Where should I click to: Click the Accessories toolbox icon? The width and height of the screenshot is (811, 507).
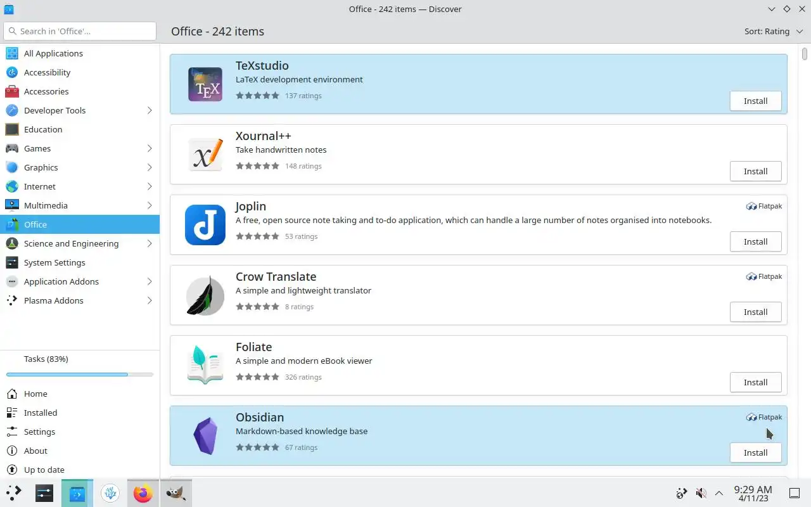tap(12, 91)
